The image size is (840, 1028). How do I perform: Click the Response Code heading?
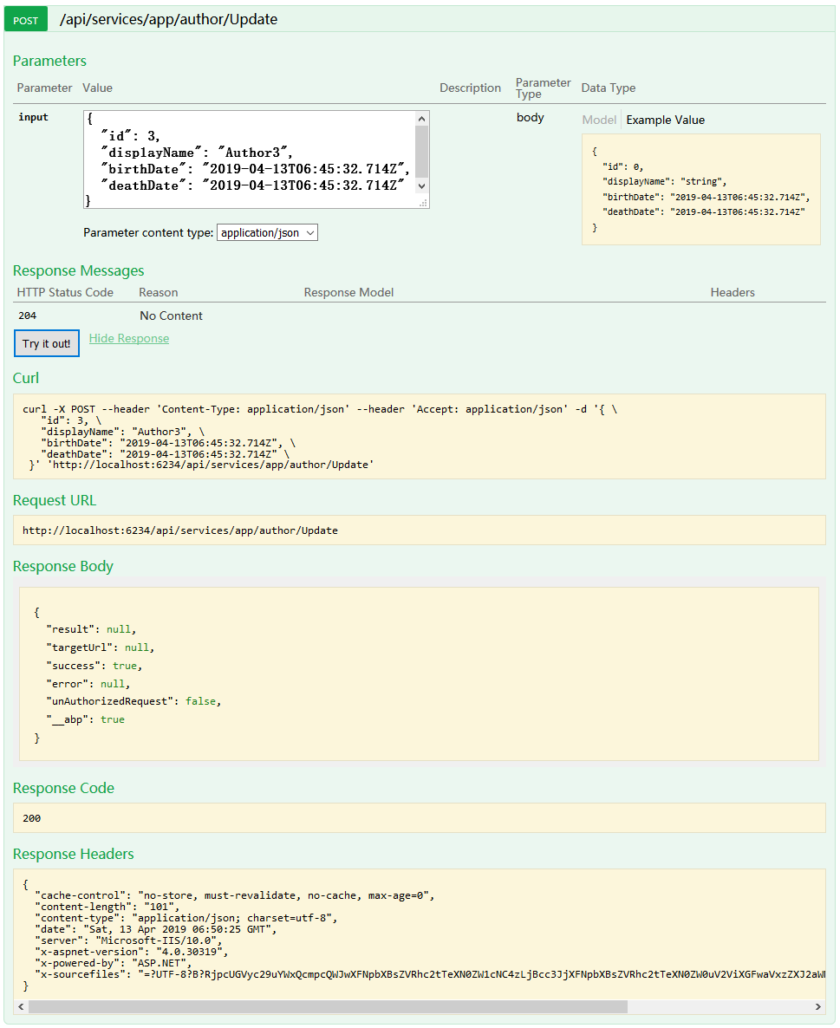(x=63, y=788)
